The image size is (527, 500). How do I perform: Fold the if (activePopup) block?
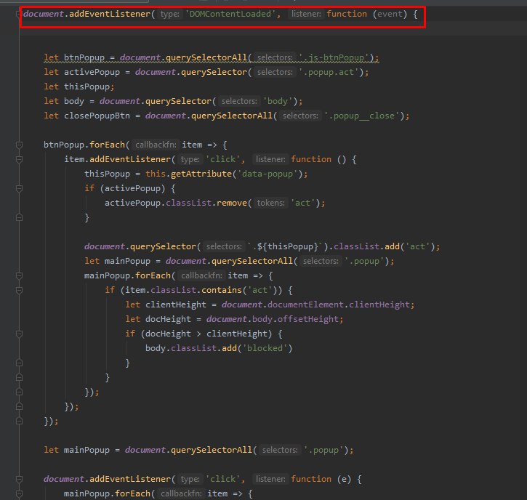tap(19, 188)
